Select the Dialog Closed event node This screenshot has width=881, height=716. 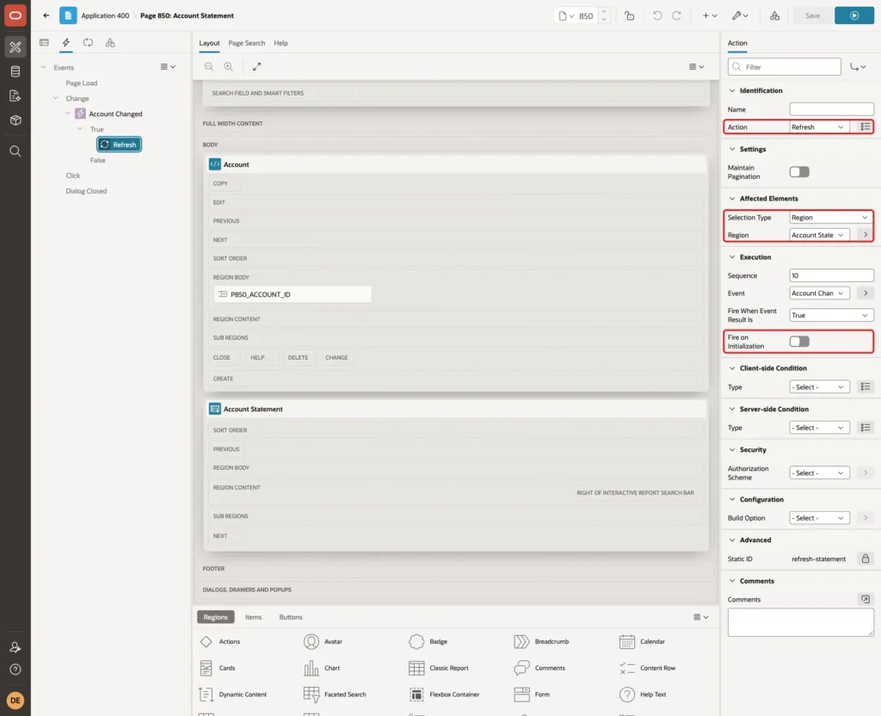tap(86, 191)
